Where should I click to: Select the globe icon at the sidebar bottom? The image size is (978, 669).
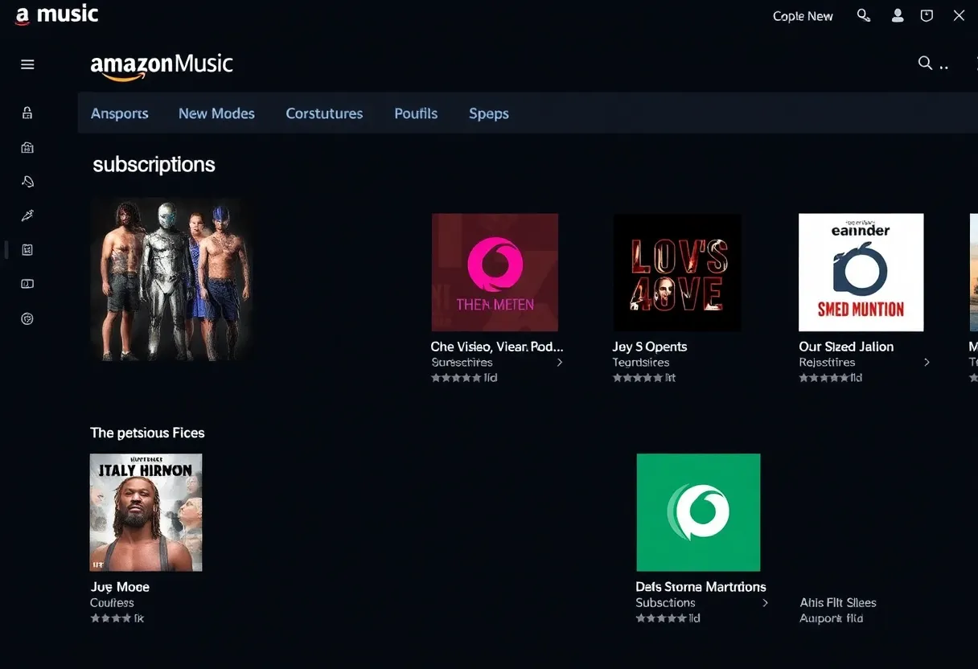pyautogui.click(x=27, y=318)
